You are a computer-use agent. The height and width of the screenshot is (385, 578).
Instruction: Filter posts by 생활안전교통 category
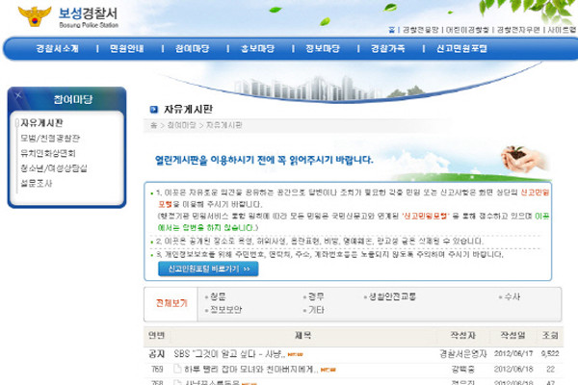(393, 296)
